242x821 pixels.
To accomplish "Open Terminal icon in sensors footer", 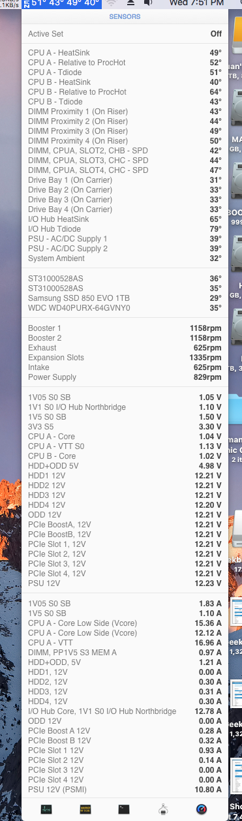I will 124,809.
